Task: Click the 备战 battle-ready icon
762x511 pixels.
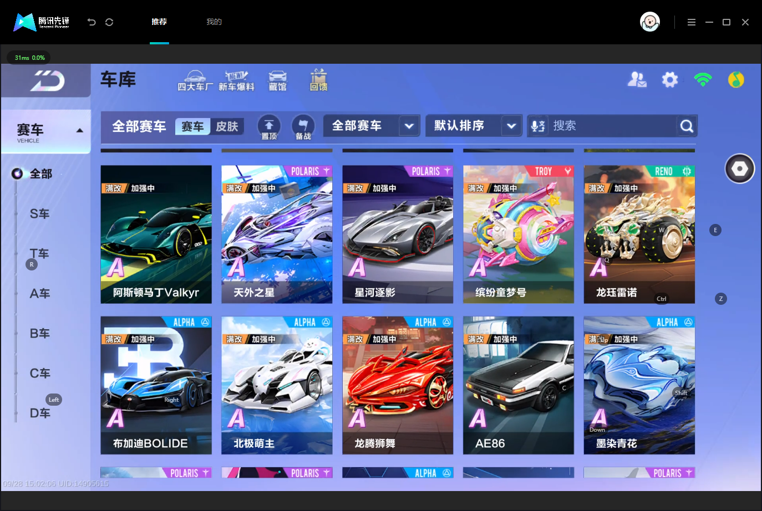Action: [x=303, y=127]
